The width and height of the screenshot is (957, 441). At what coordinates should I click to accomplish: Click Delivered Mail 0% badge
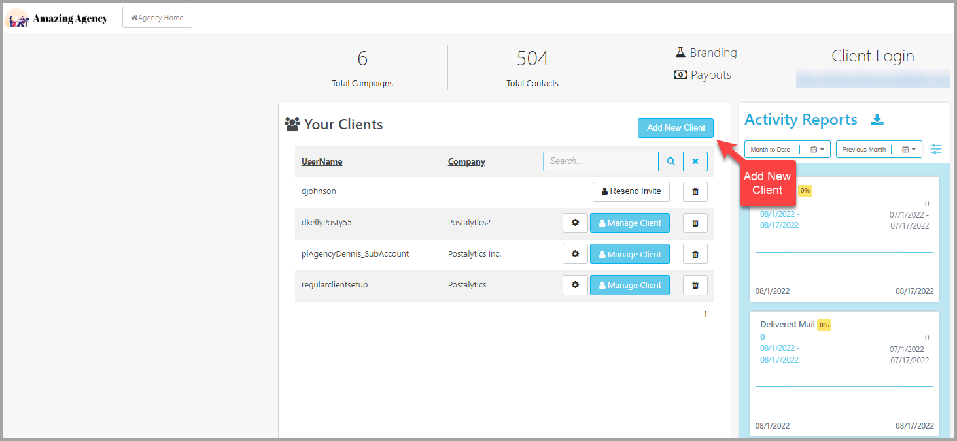pyautogui.click(x=824, y=325)
